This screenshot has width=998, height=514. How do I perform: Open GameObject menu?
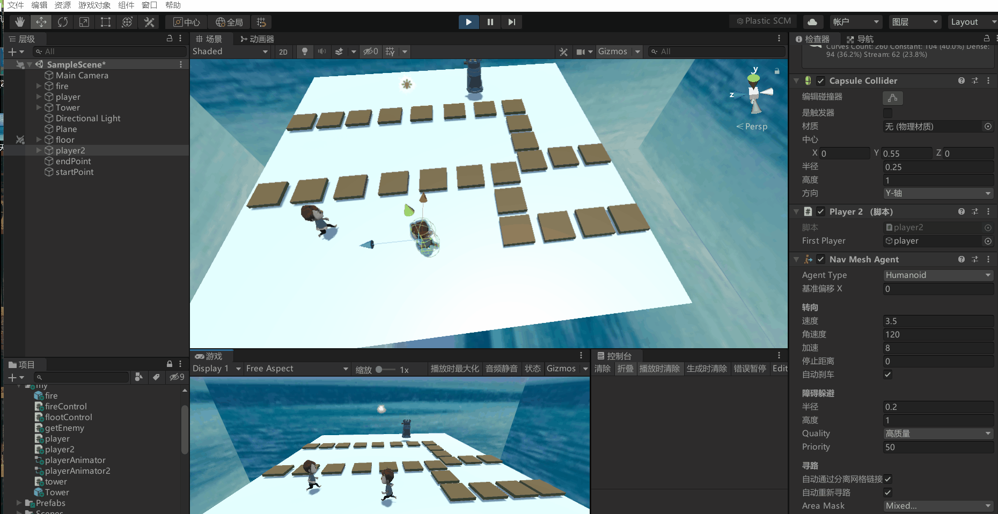click(x=94, y=5)
